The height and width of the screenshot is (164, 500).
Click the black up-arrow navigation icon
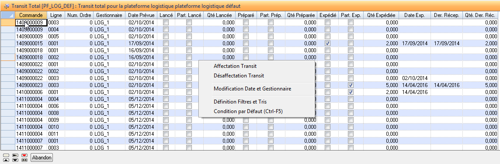click(x=6, y=160)
